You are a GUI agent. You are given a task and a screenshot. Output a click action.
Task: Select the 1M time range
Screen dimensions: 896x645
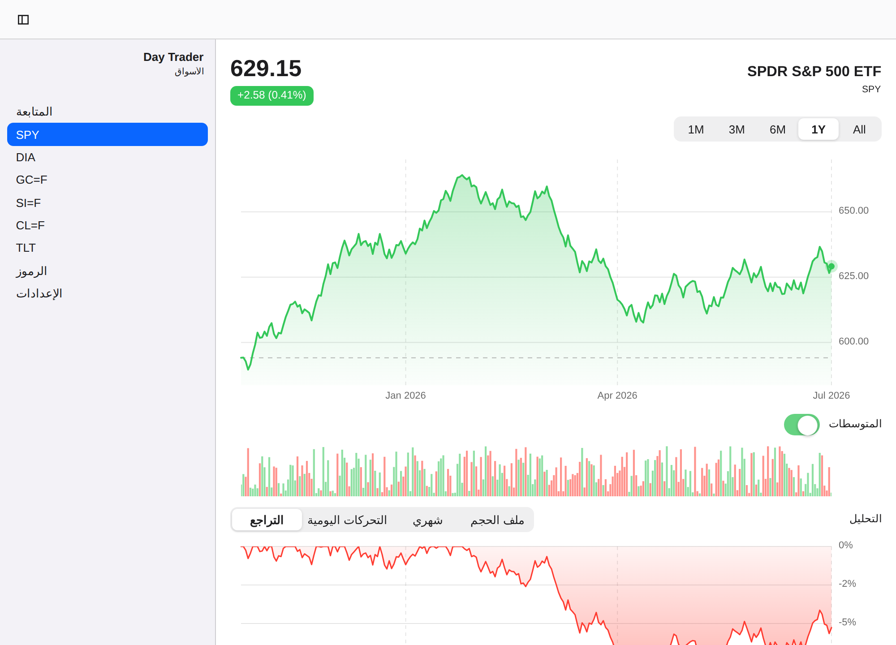click(696, 129)
